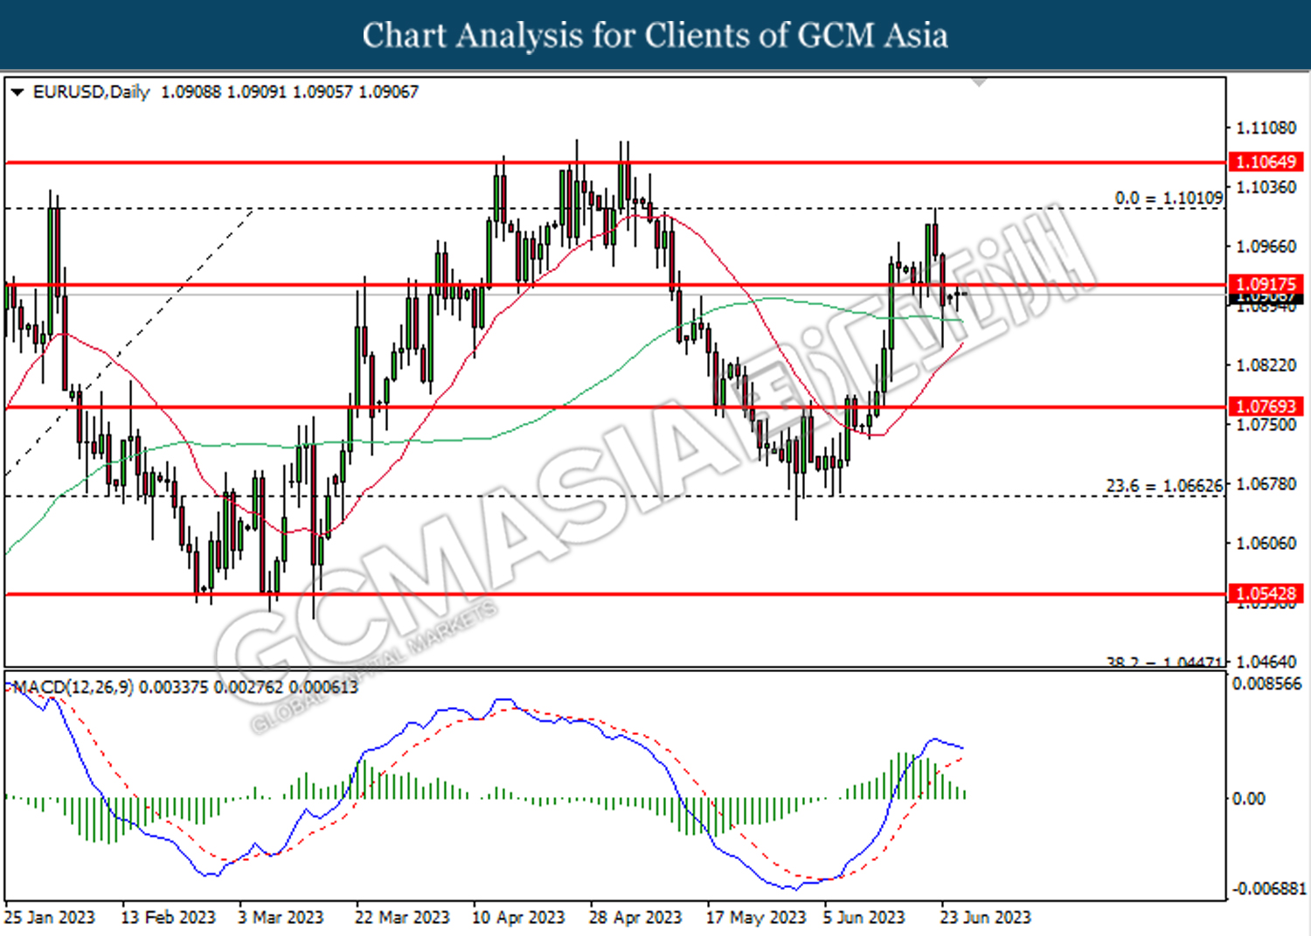Click the MACD axis label -0.006881
Screen dimensions: 1311x936
pyautogui.click(x=1269, y=889)
